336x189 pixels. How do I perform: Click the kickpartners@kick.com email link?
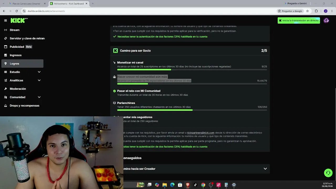(201, 133)
